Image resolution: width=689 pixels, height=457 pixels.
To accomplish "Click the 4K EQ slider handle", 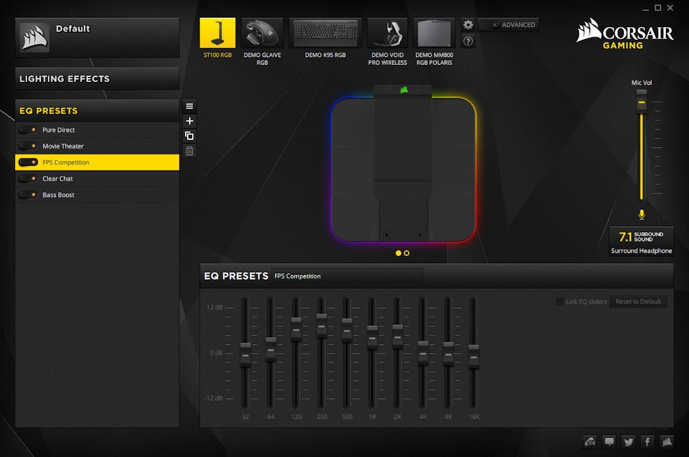I will pos(423,353).
